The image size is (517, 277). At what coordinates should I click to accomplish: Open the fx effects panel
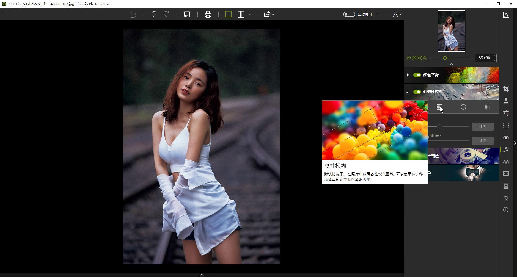(506, 149)
